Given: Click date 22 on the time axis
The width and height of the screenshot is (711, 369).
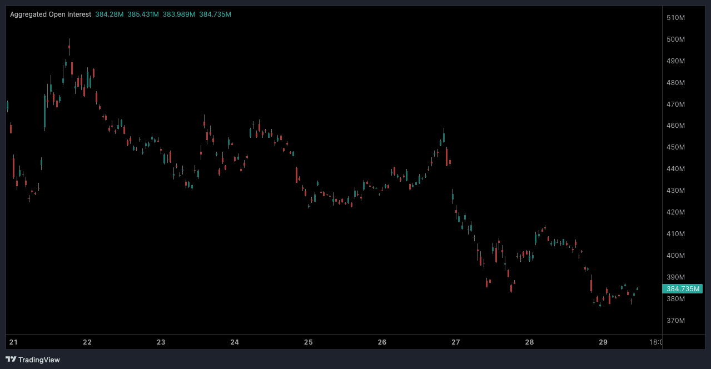Looking at the screenshot, I should point(87,342).
